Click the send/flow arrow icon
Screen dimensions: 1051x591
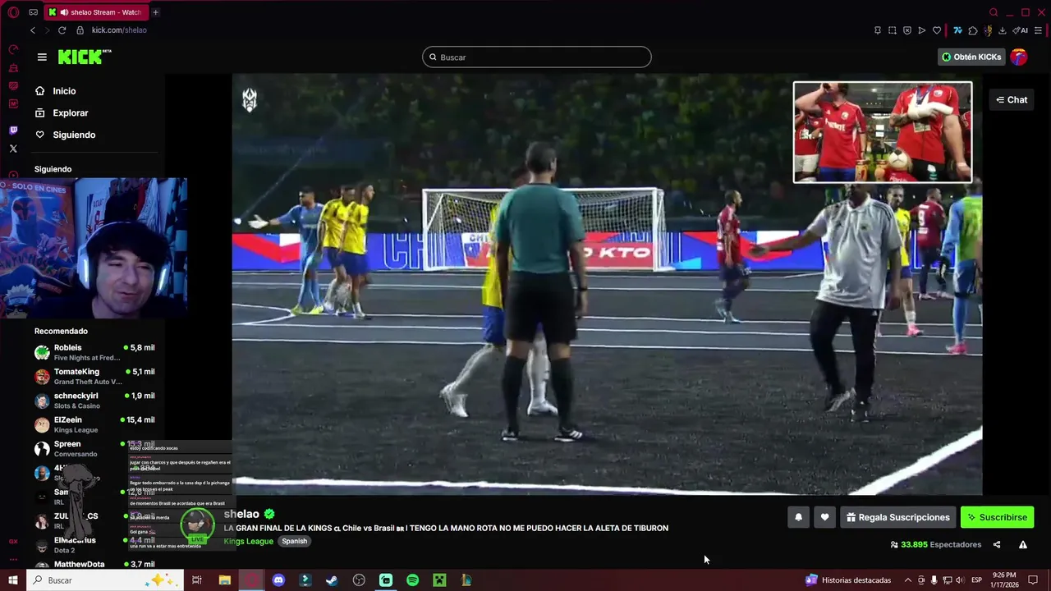(922, 30)
